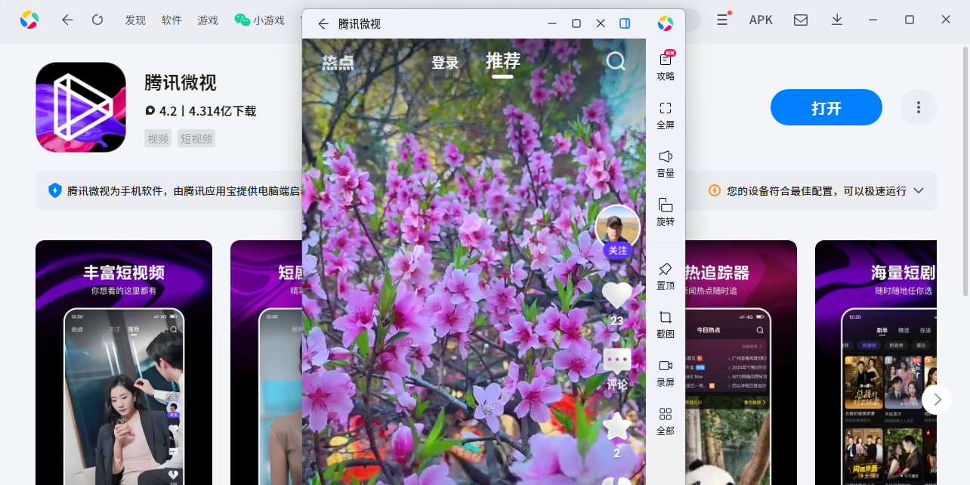Favorite the video using the star icon
The image size is (970, 485).
617,428
